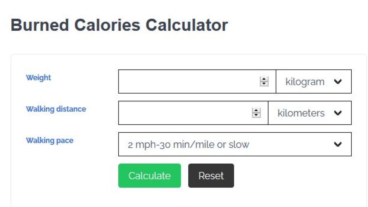
Task: Click the blue Walking pace label
Action: coord(50,140)
